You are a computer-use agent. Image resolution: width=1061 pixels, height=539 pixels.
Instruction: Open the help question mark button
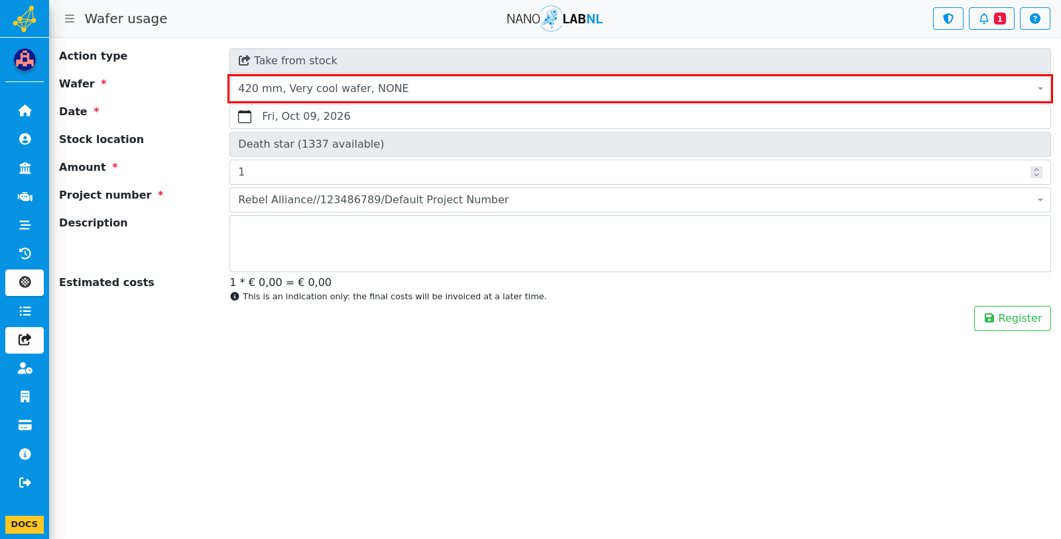click(x=1035, y=19)
